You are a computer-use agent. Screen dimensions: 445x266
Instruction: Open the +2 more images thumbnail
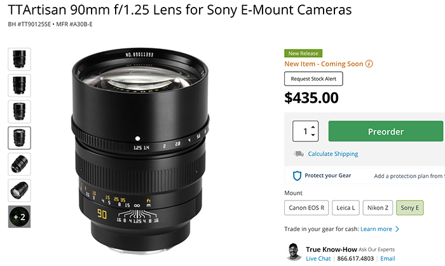coord(19,216)
